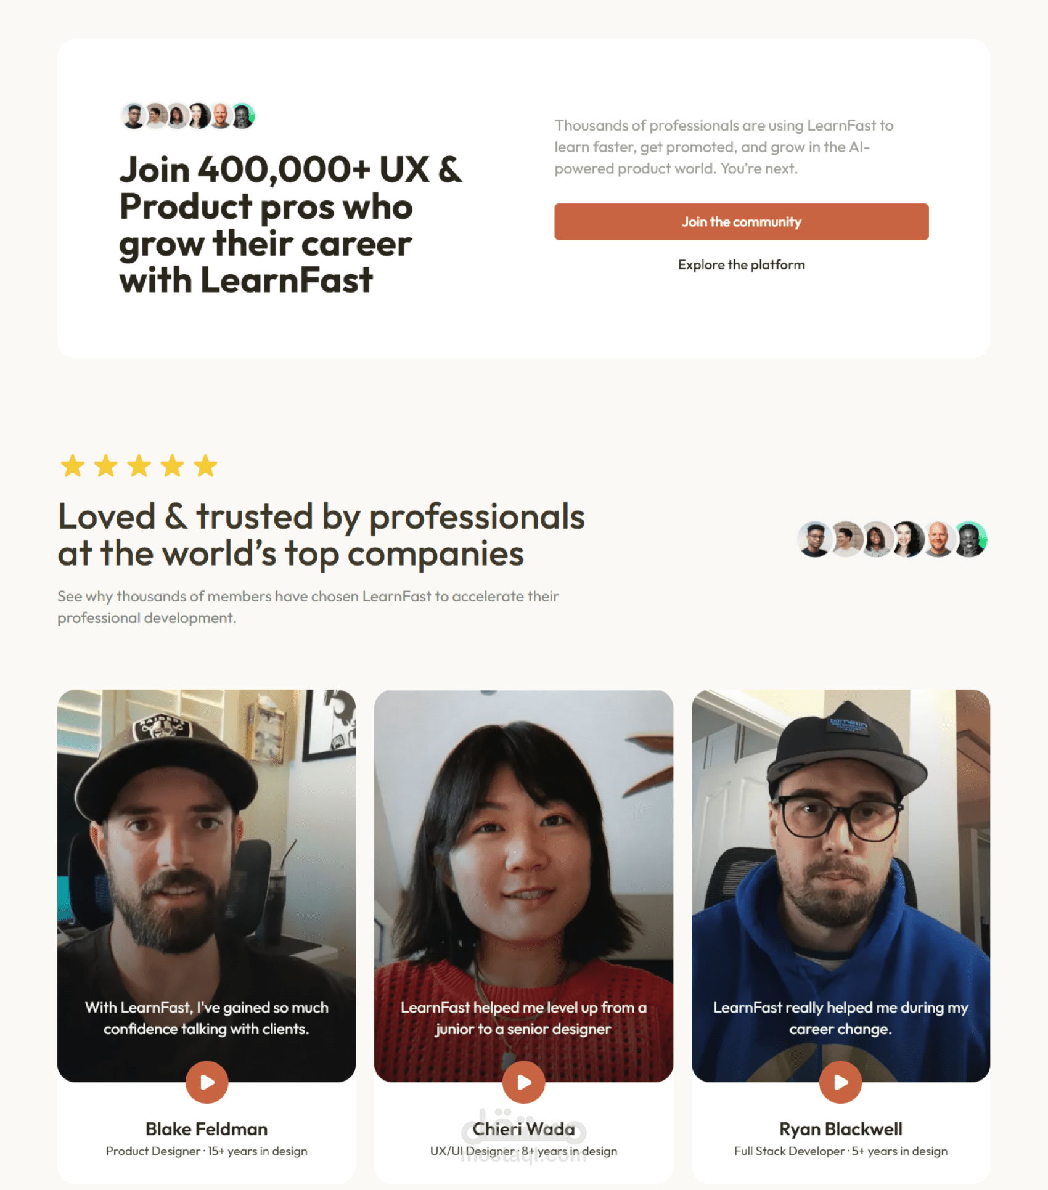This screenshot has height=1190, width=1048.
Task: Play Ryan Blackwell's testimonial video
Action: [x=841, y=1082]
